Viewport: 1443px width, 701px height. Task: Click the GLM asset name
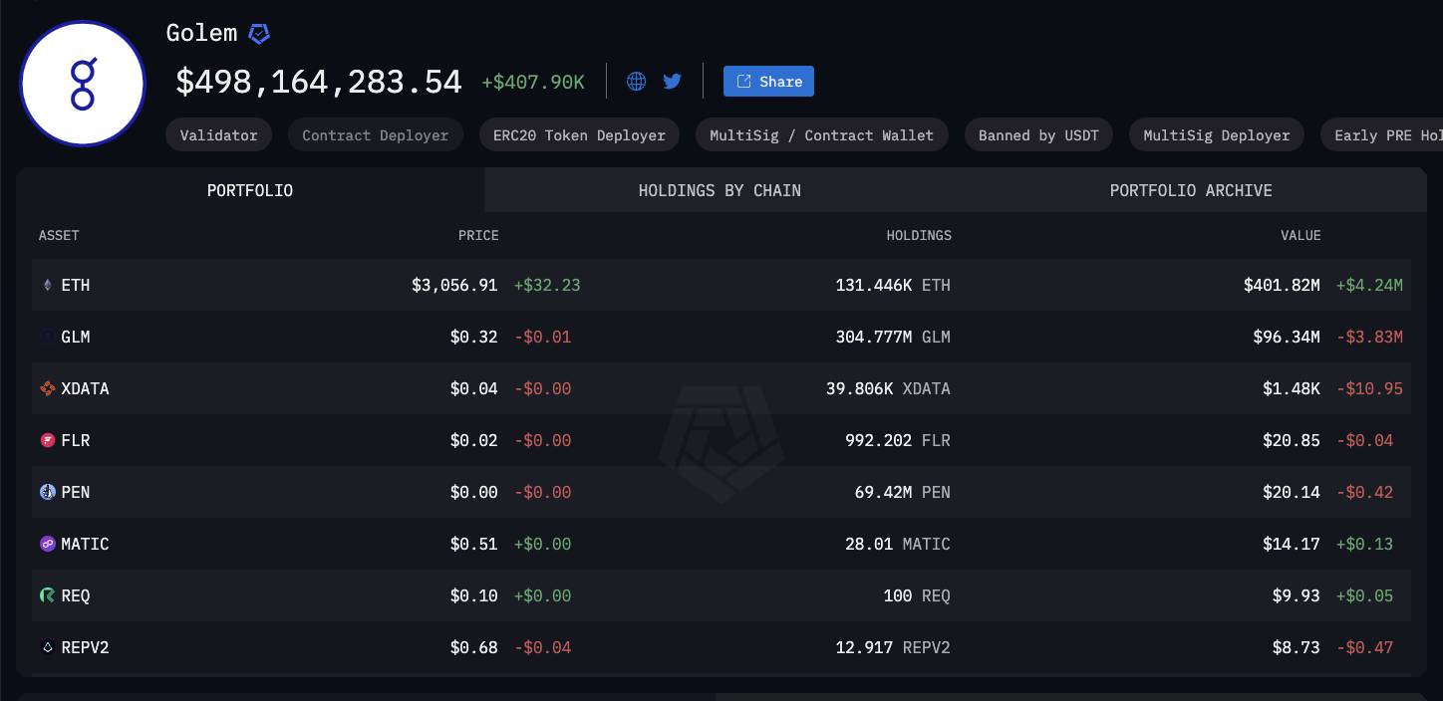click(76, 338)
